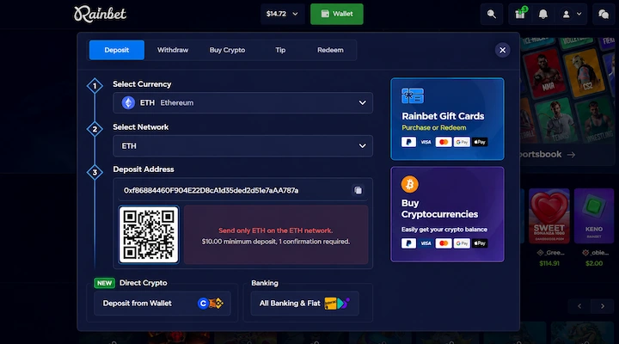Click the NEW badge

[104, 283]
